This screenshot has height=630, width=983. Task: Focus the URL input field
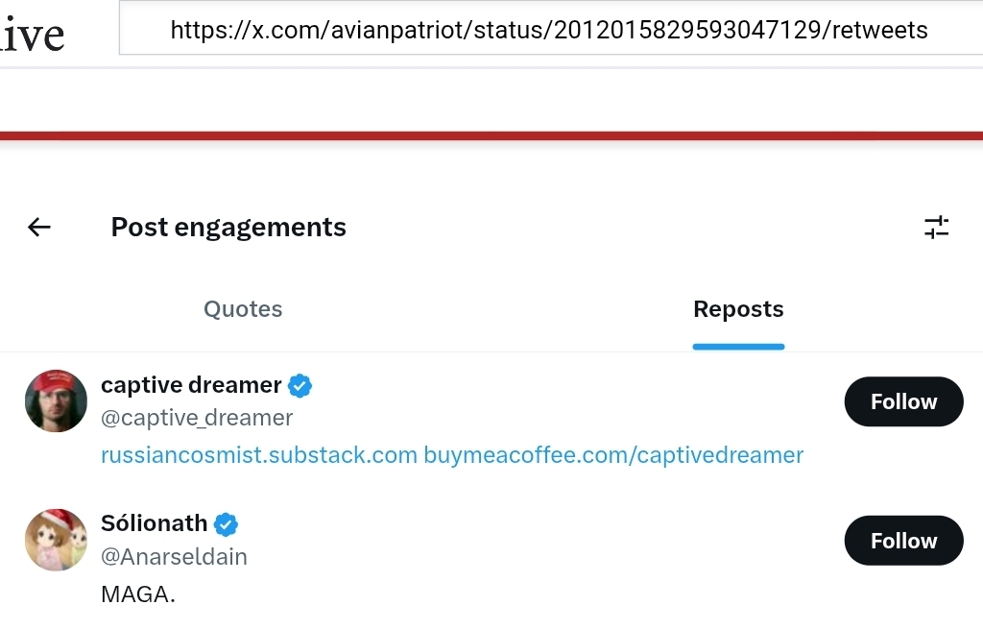pyautogui.click(x=551, y=28)
